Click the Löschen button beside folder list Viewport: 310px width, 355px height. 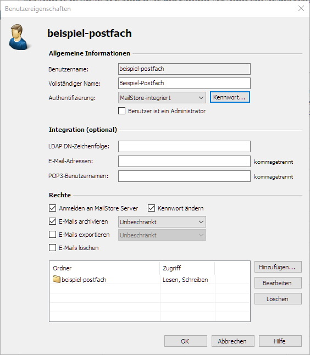pyautogui.click(x=278, y=298)
